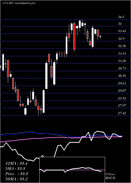Click the '50MA : 33.2' reading
Screen dimensions: 131x183
(17, 179)
